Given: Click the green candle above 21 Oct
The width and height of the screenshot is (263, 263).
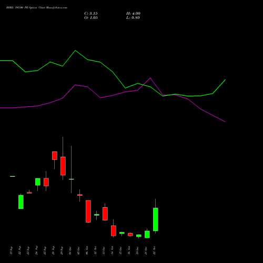Looking at the screenshot, I should (x=147, y=234).
